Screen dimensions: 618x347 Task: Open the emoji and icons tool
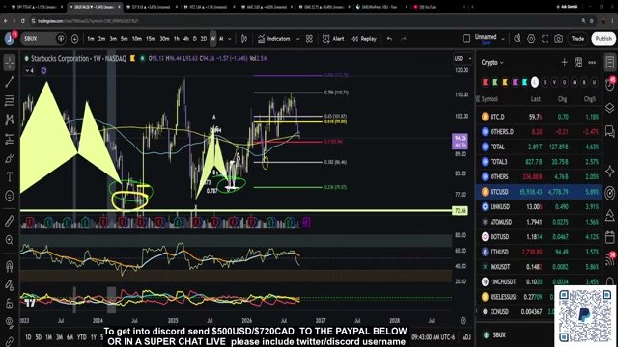10,196
